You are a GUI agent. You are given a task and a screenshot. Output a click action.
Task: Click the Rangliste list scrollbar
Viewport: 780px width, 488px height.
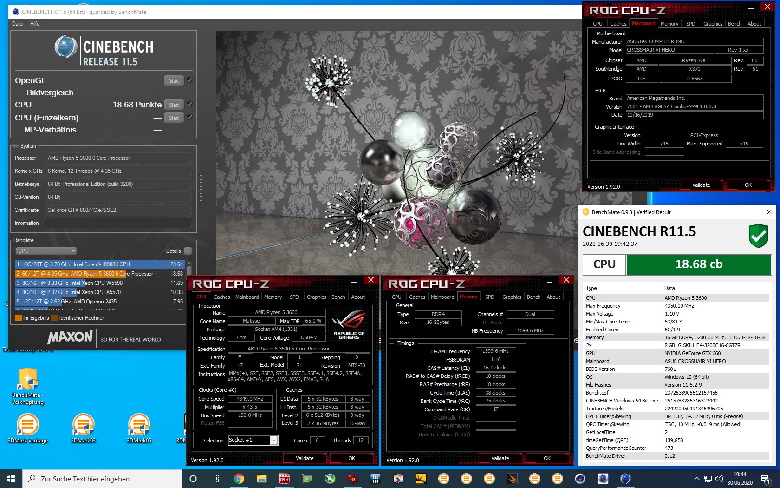pyautogui.click(x=189, y=285)
